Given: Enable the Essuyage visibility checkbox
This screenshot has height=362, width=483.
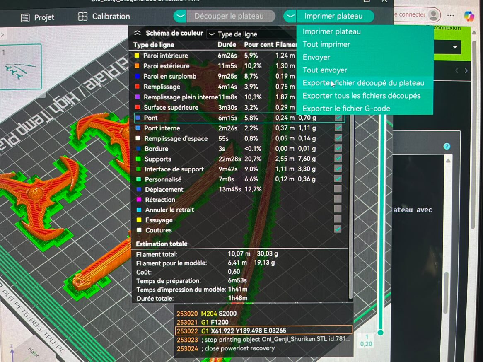Looking at the screenshot, I should pyautogui.click(x=338, y=220).
